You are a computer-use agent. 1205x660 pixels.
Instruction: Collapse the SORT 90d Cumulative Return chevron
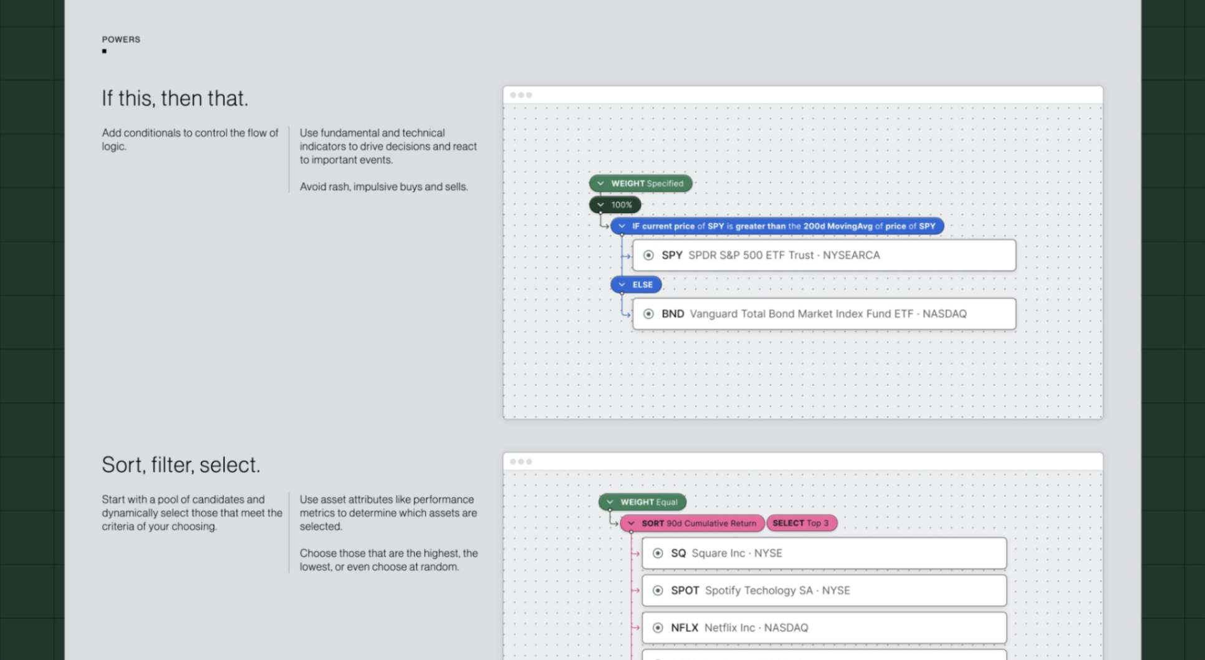631,524
